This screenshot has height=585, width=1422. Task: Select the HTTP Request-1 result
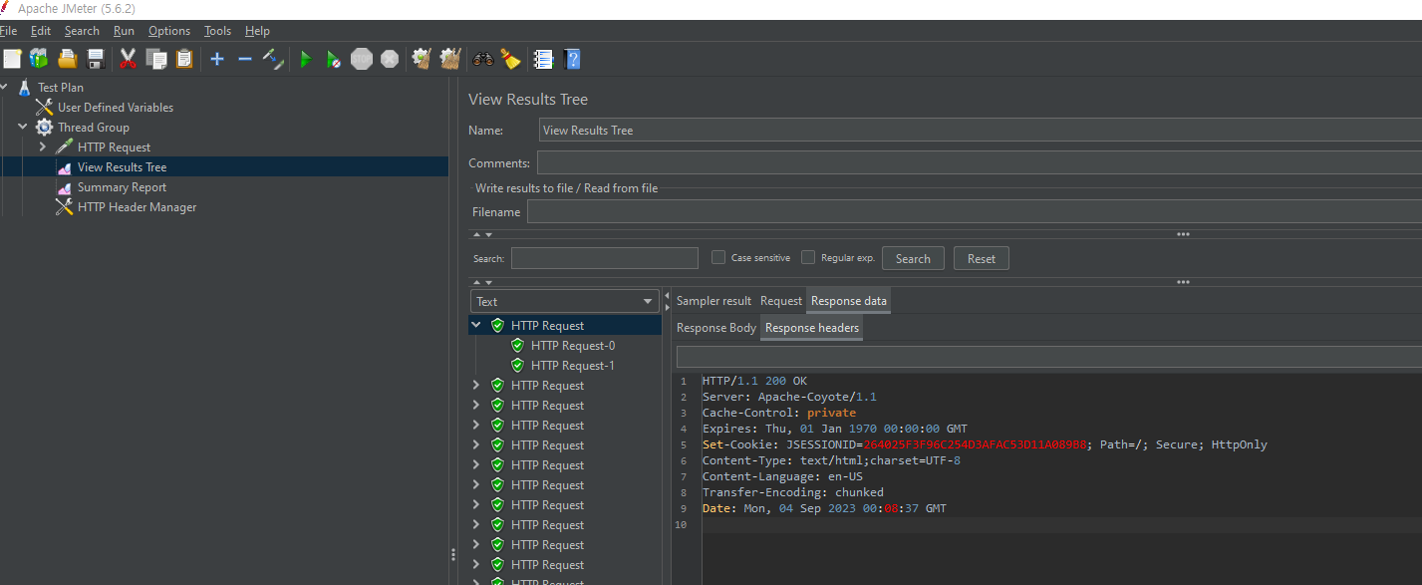pyautogui.click(x=573, y=366)
